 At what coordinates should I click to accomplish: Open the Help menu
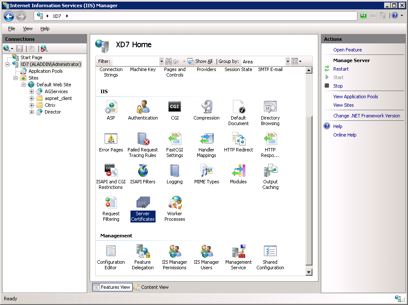[x=45, y=29]
